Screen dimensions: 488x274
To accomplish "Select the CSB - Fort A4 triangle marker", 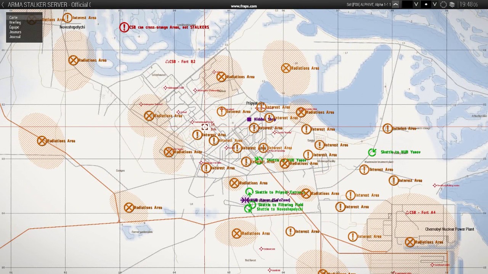I will point(407,213).
